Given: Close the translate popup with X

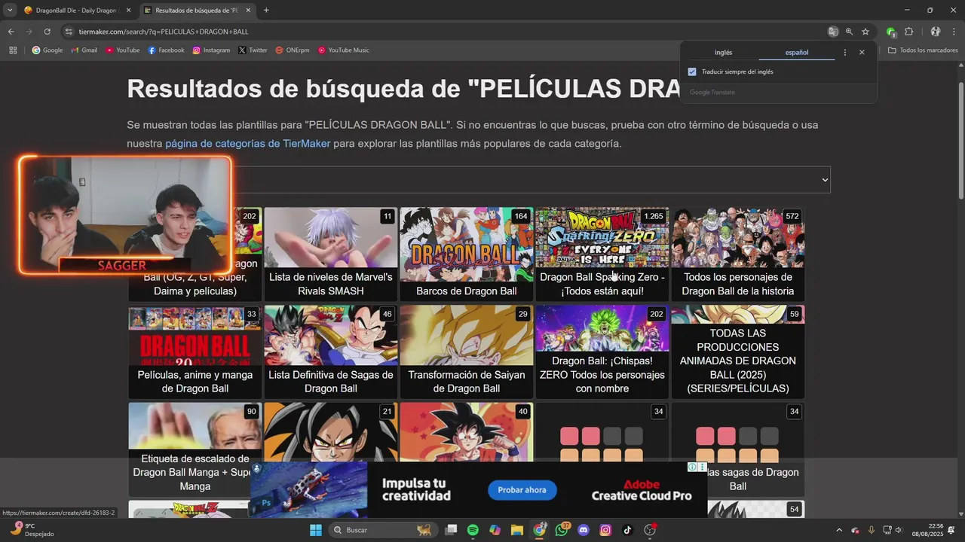Looking at the screenshot, I should click(x=862, y=53).
